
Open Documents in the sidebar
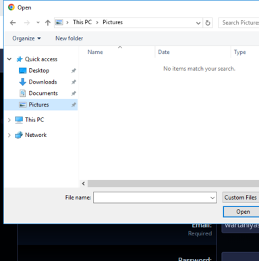[43, 93]
